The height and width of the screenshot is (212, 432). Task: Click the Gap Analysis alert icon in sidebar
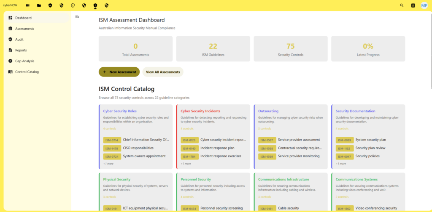pyautogui.click(x=10, y=61)
